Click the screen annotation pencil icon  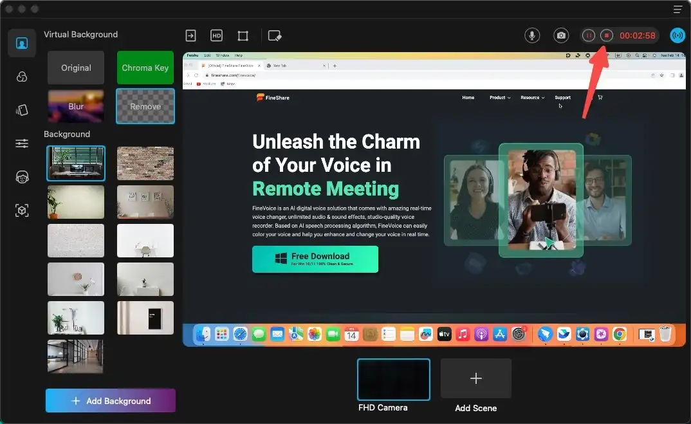[275, 35]
